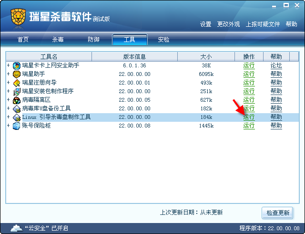305x234 pixels.
Task: Click 上报可疑文件 in the top menu
Action: [x=263, y=24]
